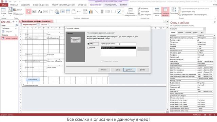Select the Hyperlink globe control

point(57,12)
